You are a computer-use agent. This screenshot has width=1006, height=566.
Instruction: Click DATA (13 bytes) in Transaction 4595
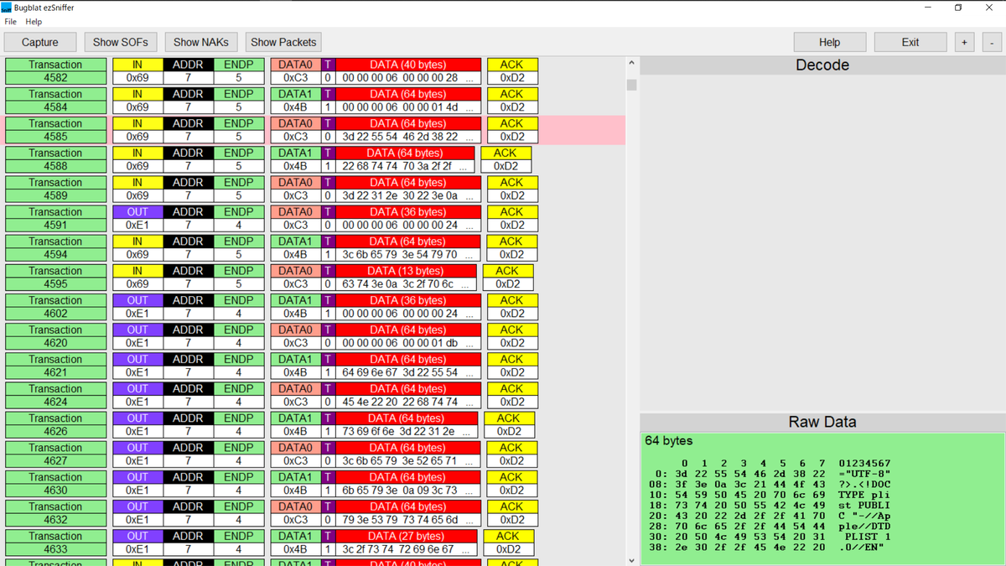407,271
